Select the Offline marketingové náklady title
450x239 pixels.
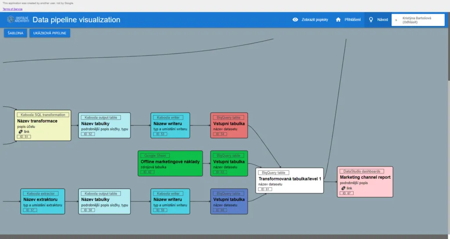(x=170, y=162)
